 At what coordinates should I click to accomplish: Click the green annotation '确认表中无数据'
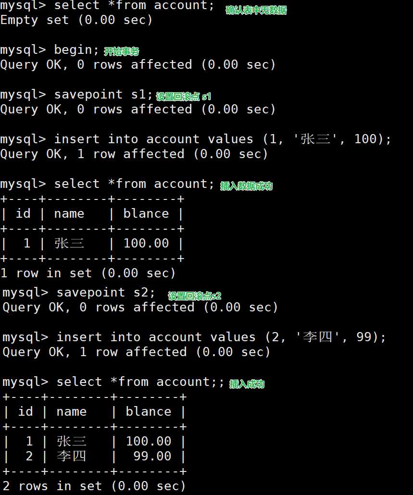(256, 11)
